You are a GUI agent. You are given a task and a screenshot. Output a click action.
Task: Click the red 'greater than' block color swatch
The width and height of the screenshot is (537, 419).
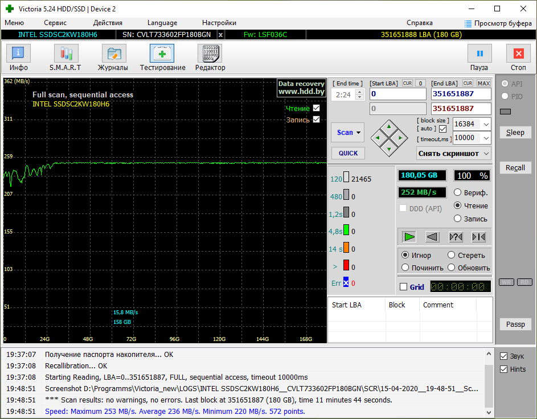[346, 265]
